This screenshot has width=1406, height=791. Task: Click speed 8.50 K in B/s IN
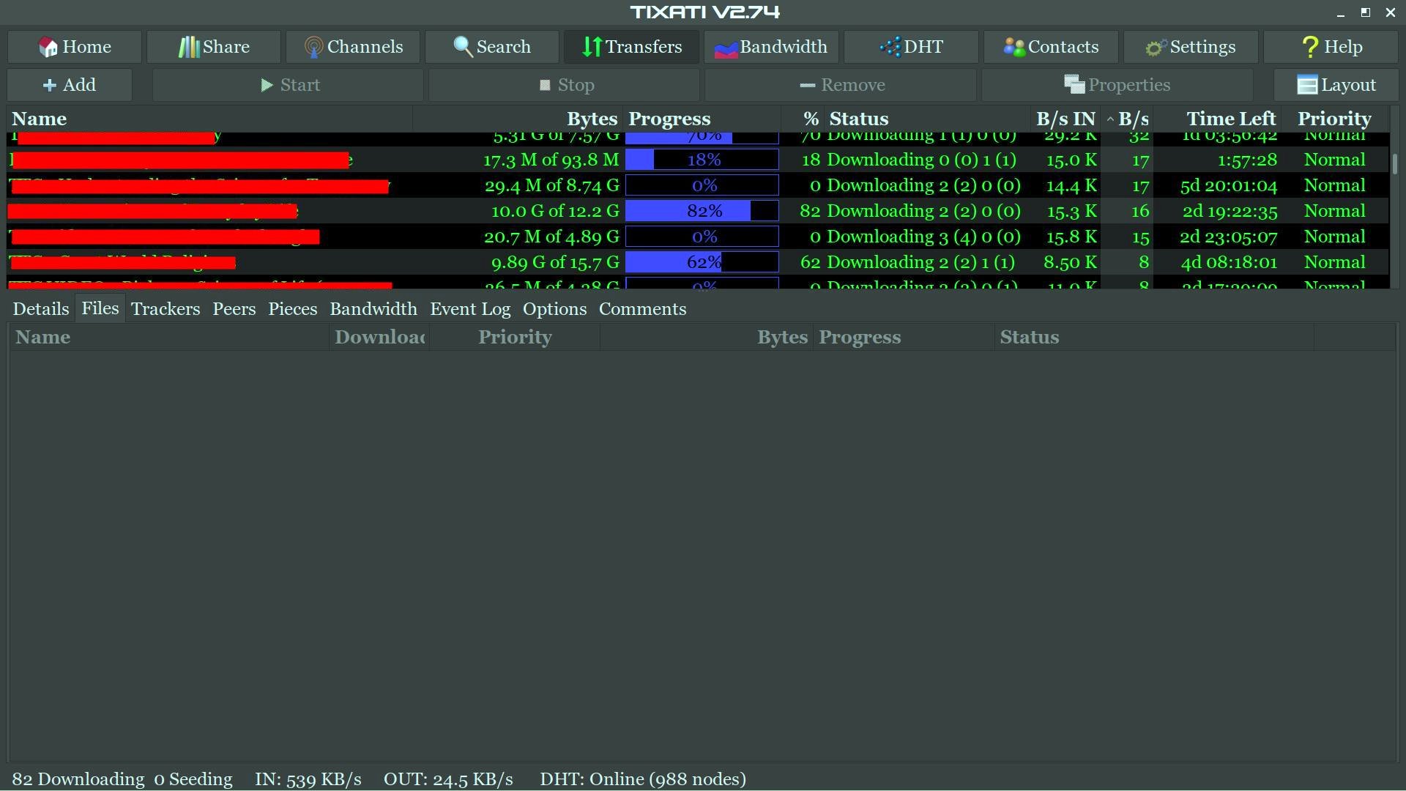(x=1071, y=262)
